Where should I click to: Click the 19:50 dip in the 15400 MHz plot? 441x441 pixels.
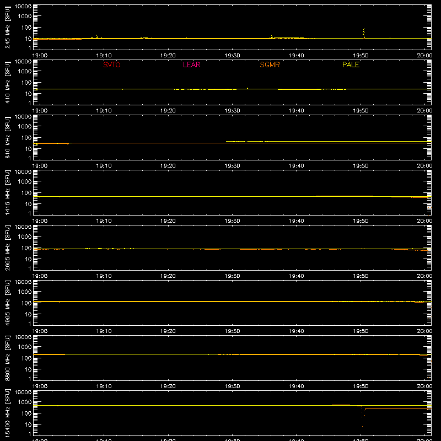(362, 416)
